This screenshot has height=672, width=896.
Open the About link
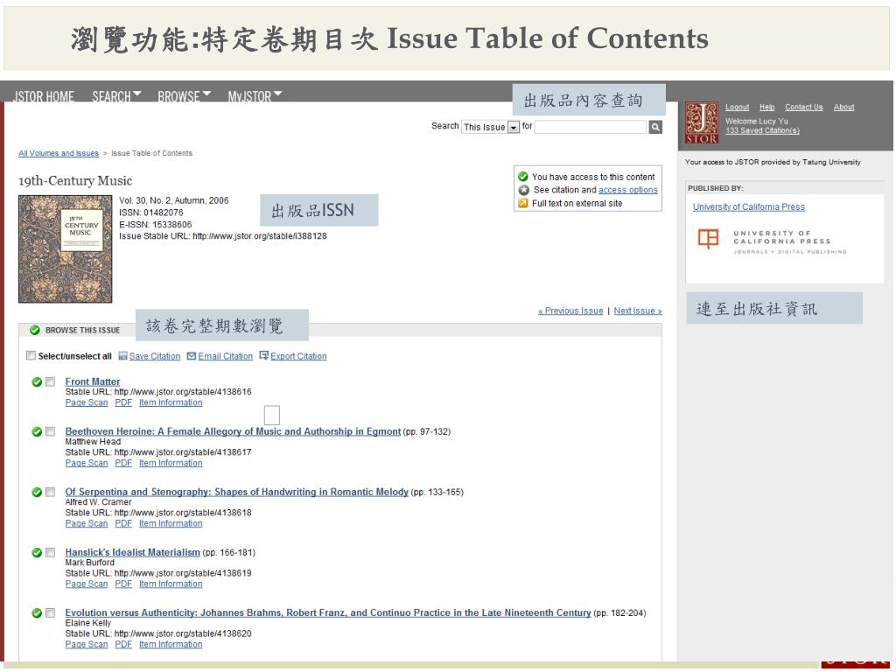pyautogui.click(x=844, y=107)
